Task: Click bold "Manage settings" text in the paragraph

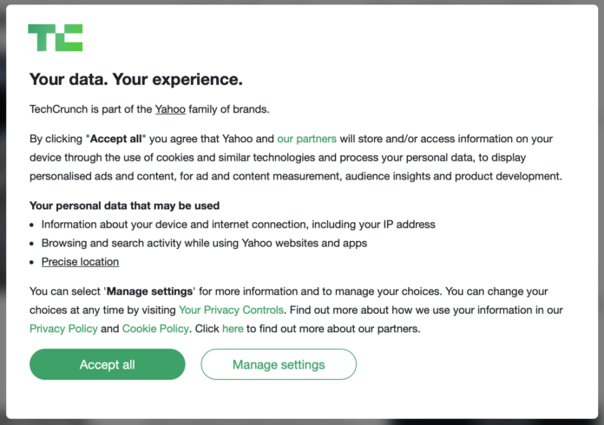Action: click(x=149, y=291)
